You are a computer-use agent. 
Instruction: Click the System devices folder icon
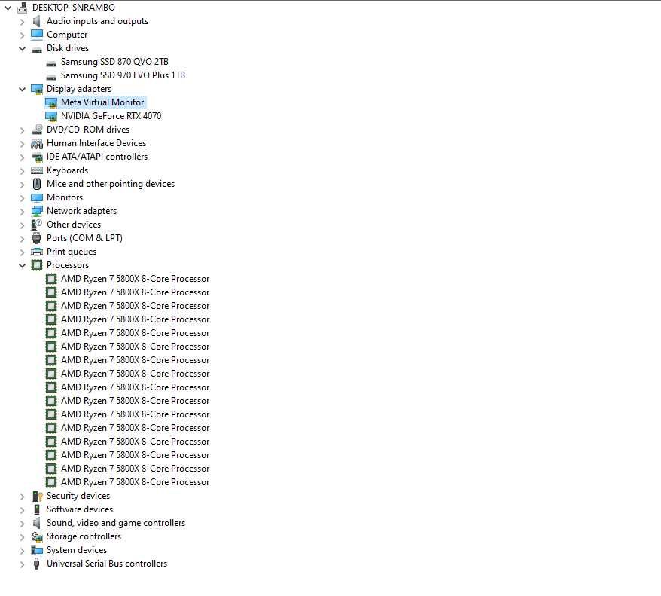pyautogui.click(x=37, y=550)
